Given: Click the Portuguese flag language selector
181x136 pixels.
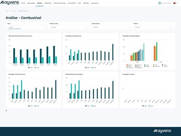Looking at the screenshot, I should point(175,3).
